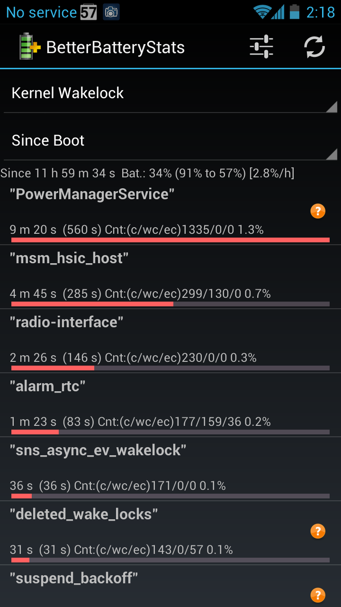The width and height of the screenshot is (341, 607).
Task: Tap the Wi-Fi signal icon in status bar
Action: [x=261, y=12]
